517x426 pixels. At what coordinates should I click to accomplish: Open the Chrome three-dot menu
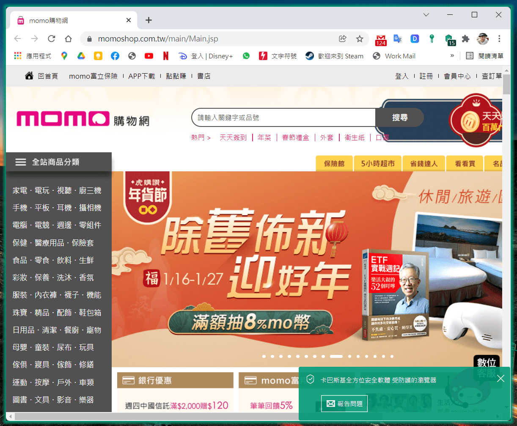pyautogui.click(x=499, y=39)
